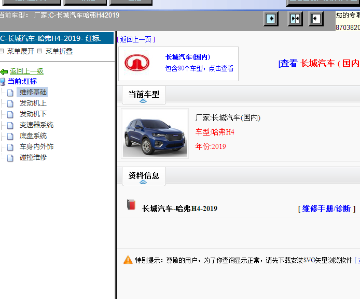Click the red book icon beside 长城汽车-哈弗H4-2019

[x=131, y=204]
